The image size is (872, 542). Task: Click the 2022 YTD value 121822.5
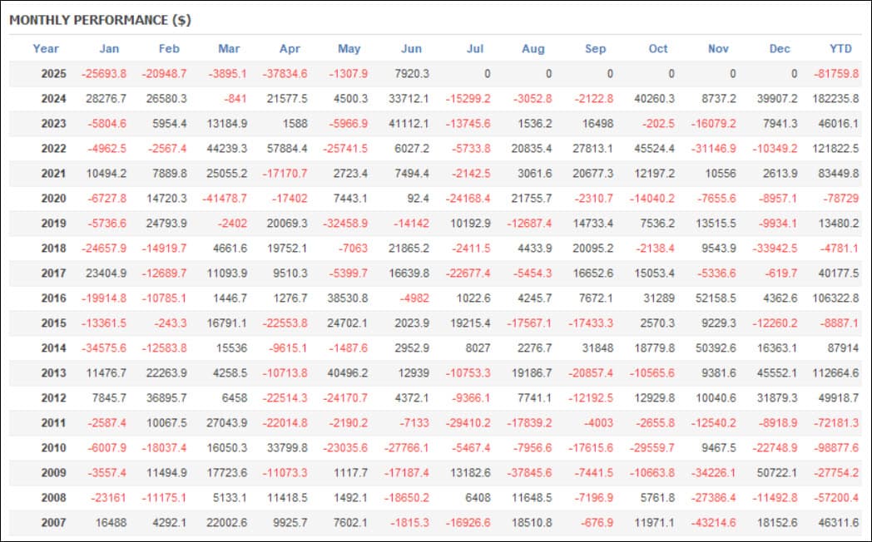click(835, 149)
